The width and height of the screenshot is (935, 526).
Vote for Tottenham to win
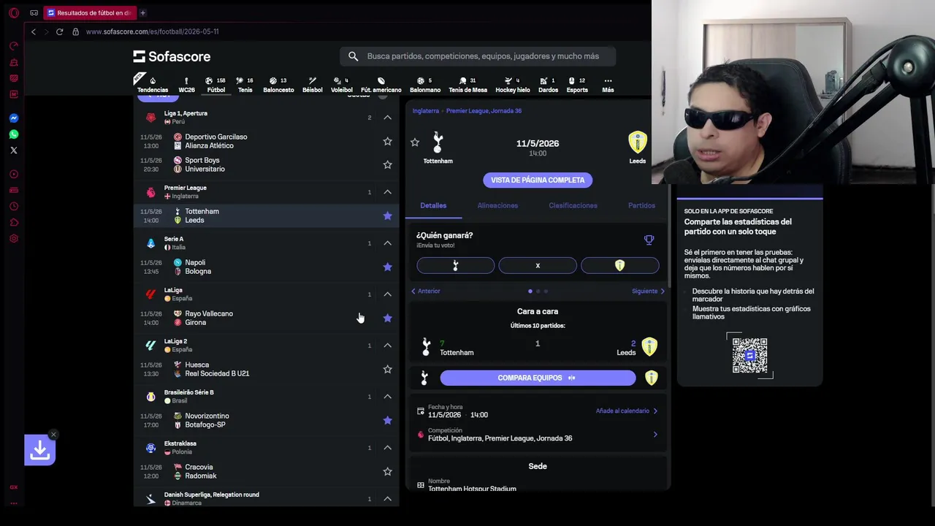pyautogui.click(x=456, y=266)
